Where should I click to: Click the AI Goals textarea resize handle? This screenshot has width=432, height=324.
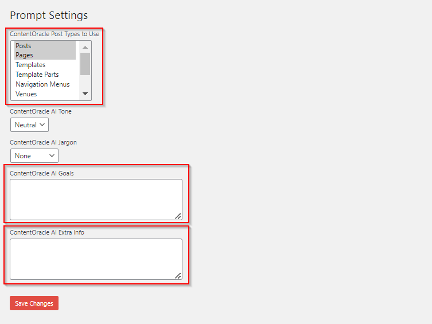(x=178, y=216)
